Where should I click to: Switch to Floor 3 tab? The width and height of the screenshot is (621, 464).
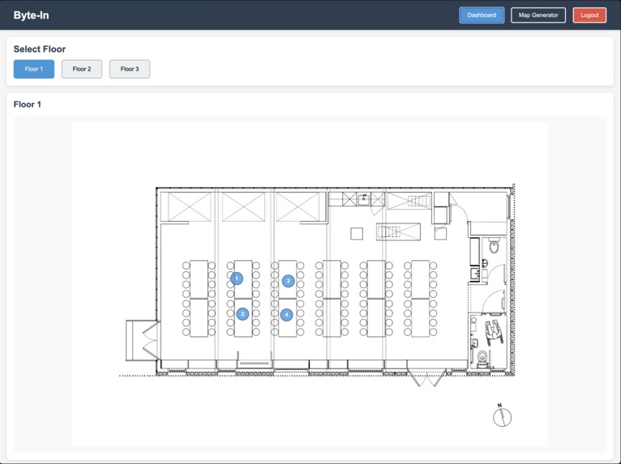[x=130, y=69]
